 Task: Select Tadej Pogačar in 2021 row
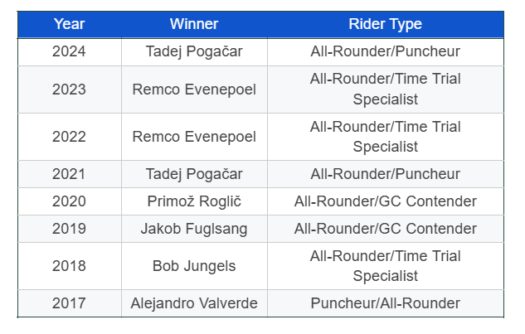[x=194, y=174]
